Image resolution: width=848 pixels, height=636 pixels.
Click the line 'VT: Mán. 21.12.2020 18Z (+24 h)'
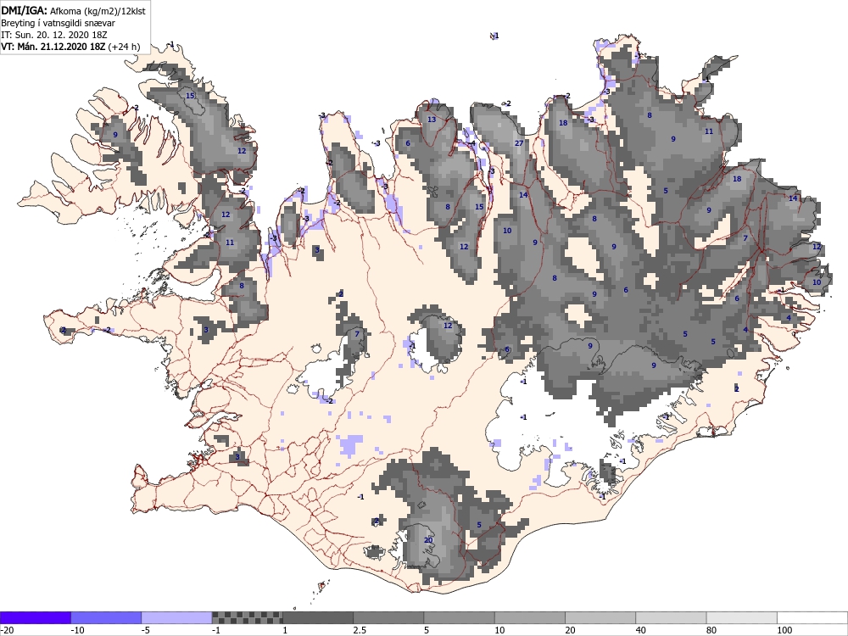coord(70,47)
